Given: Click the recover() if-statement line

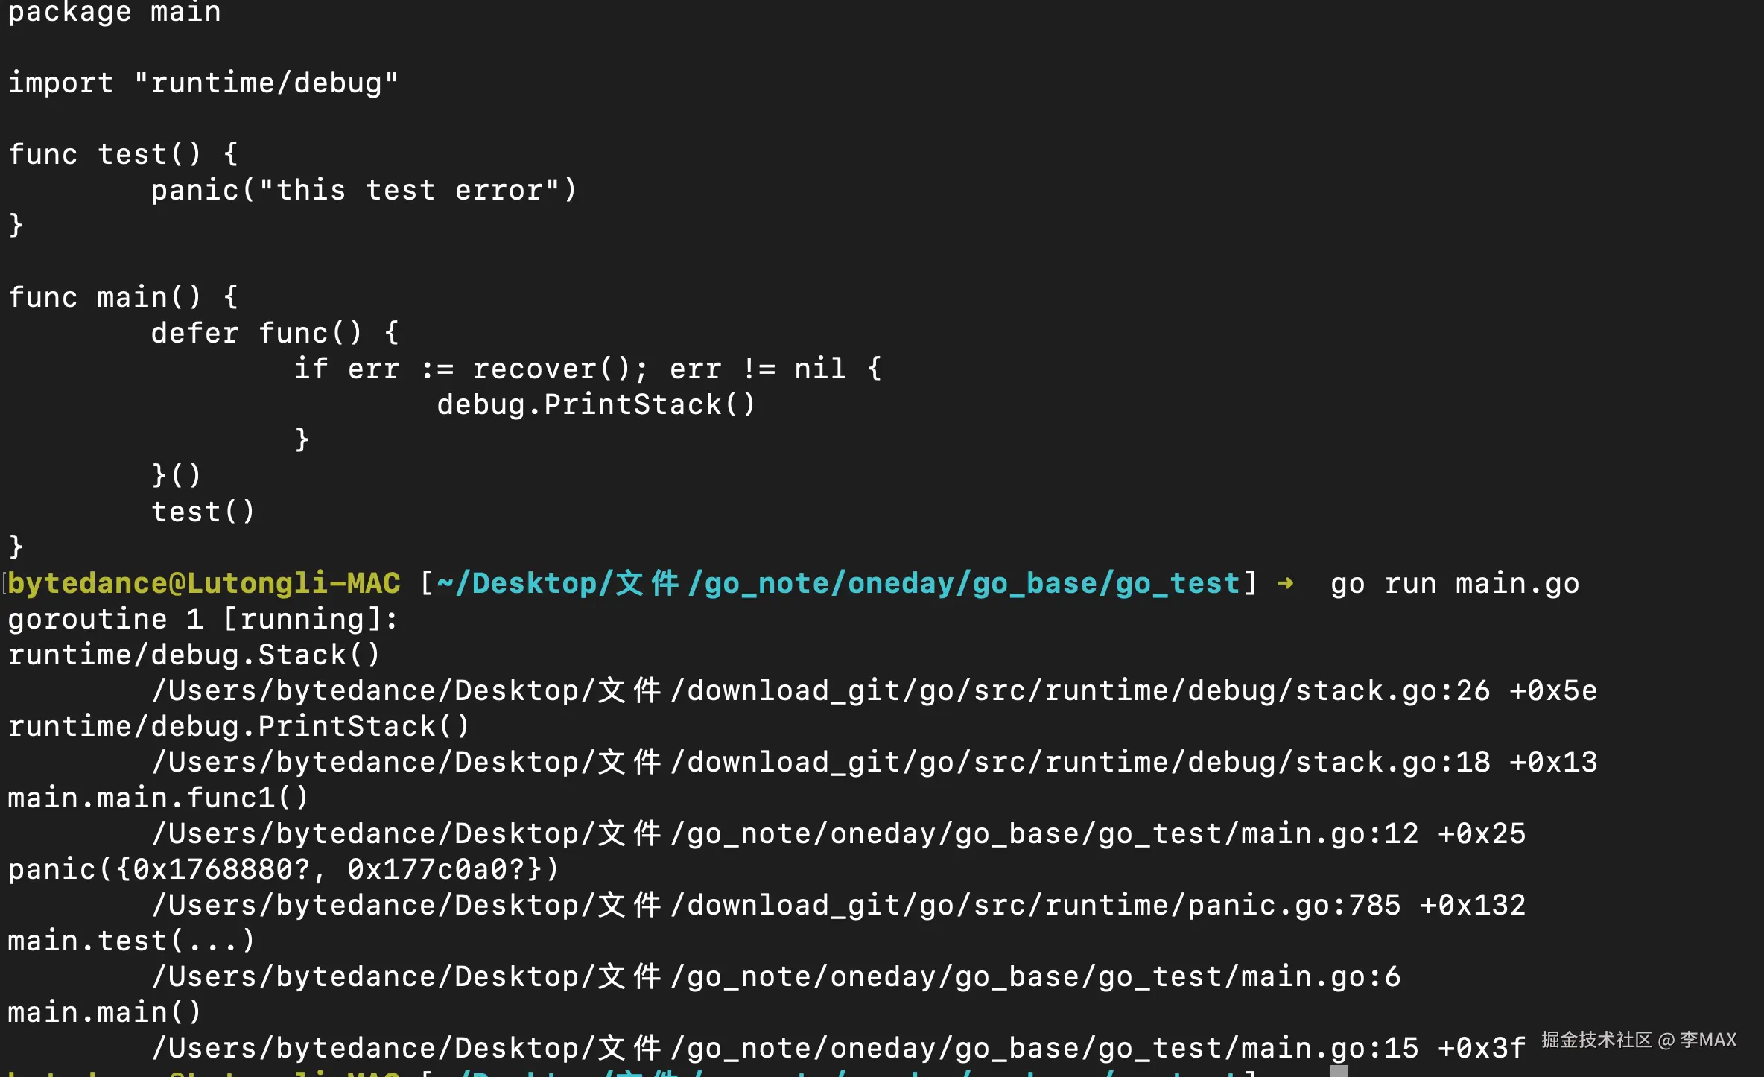Looking at the screenshot, I should click(587, 369).
